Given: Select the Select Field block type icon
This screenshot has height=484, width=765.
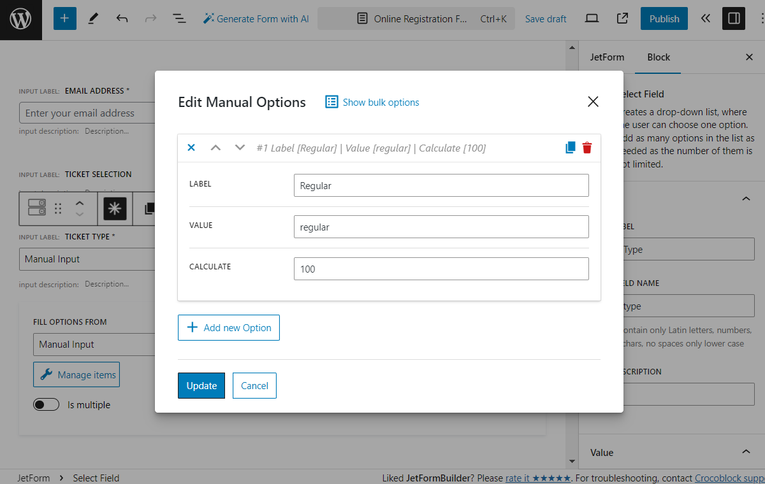Looking at the screenshot, I should [x=37, y=208].
